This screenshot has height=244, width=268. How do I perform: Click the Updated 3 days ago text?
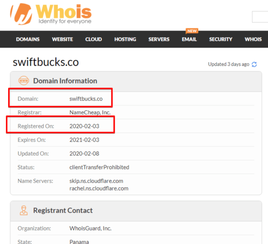coord(228,64)
